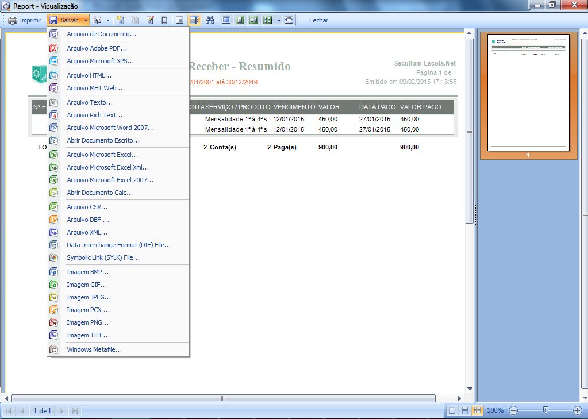This screenshot has width=588, height=419.
Task: Select Imagem GIF... export option
Action: (x=118, y=285)
